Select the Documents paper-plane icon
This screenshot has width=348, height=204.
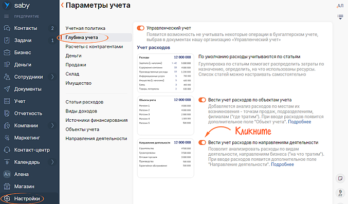tap(7, 89)
